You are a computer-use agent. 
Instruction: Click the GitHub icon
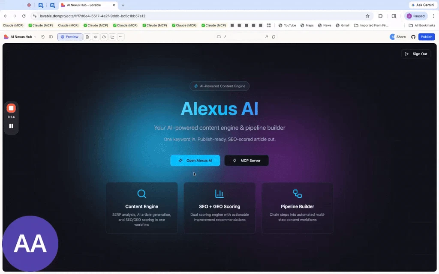413,37
